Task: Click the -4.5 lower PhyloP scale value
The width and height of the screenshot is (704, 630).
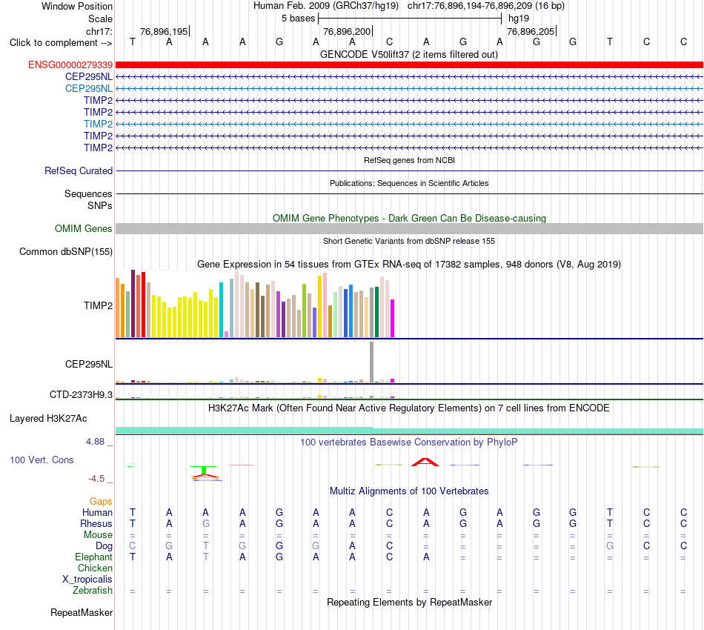Action: pos(96,479)
